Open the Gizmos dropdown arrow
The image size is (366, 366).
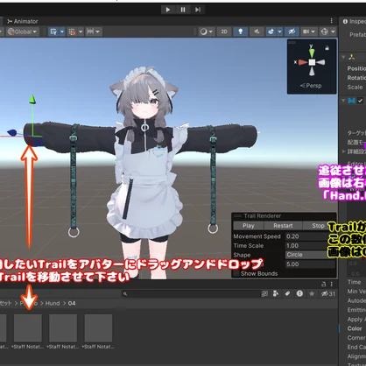333,32
